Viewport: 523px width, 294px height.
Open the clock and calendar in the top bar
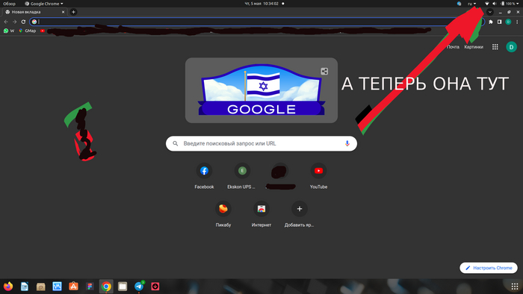coord(261,4)
